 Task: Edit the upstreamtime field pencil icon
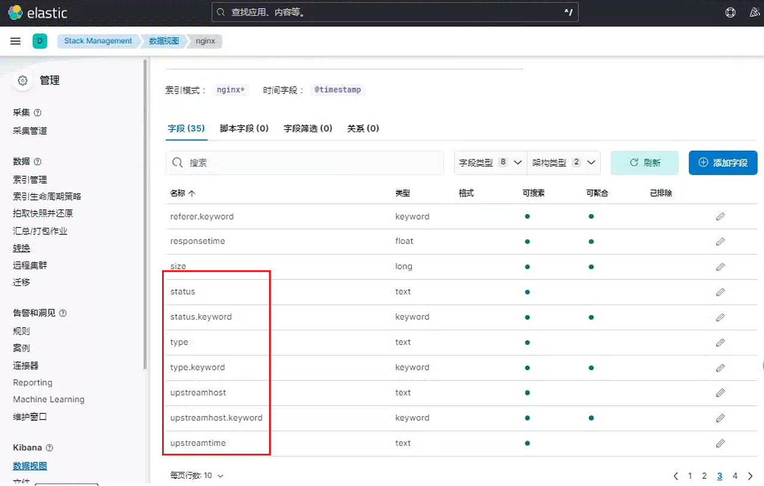[720, 443]
